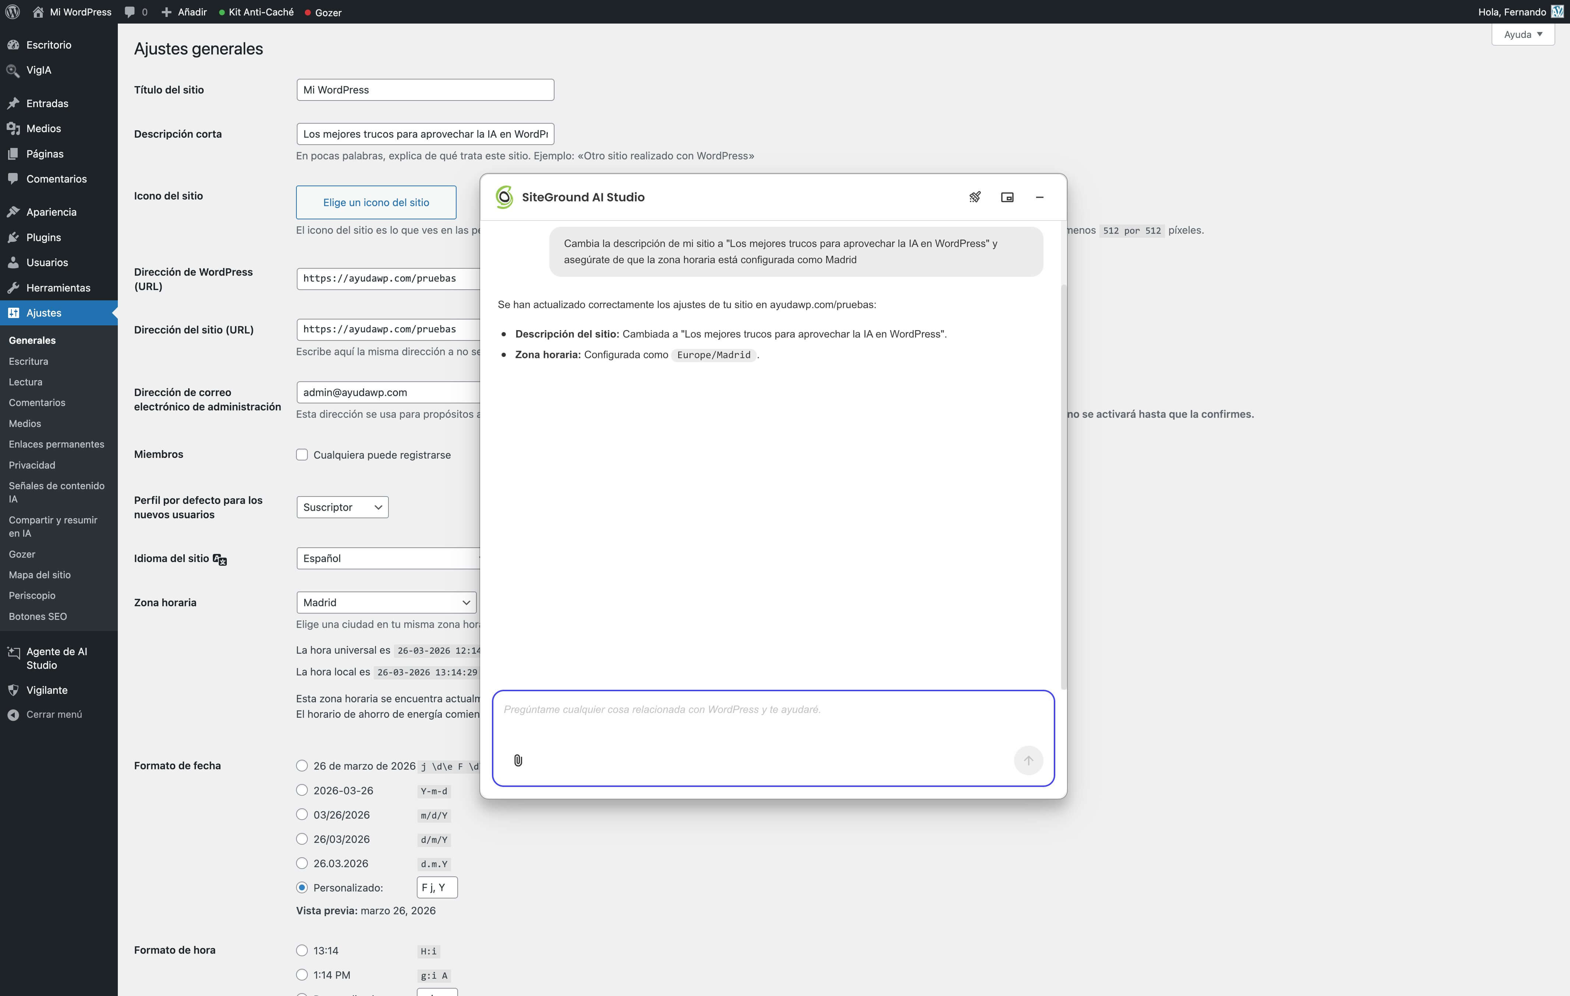
Task: Go to Usuarios section
Action: coord(59,262)
